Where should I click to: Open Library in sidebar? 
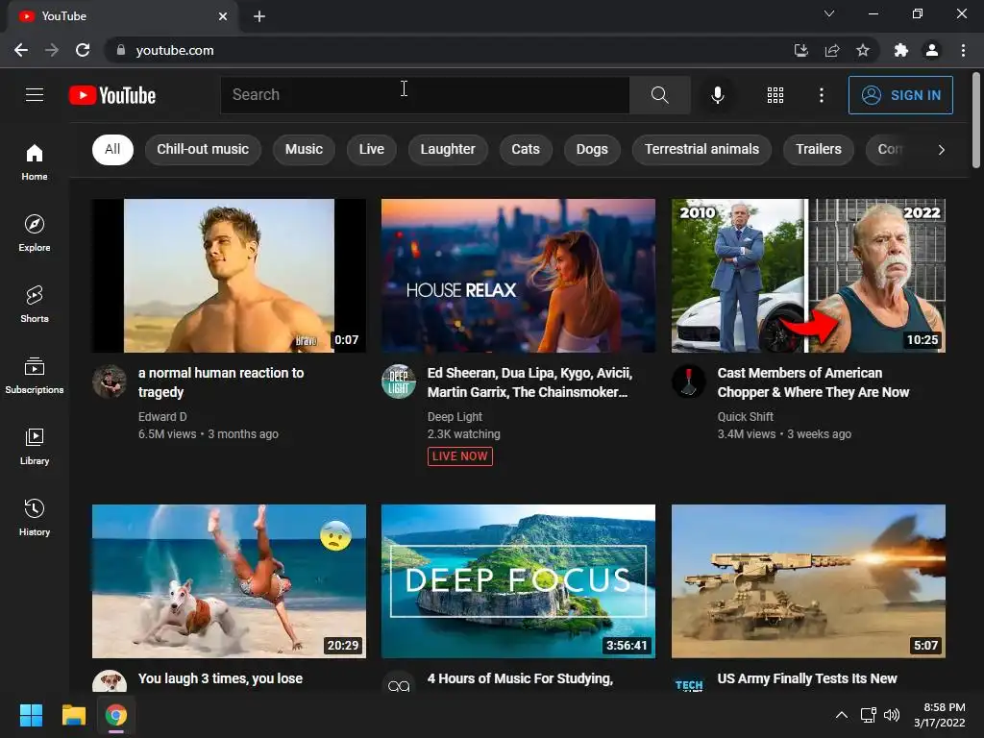[x=35, y=446]
